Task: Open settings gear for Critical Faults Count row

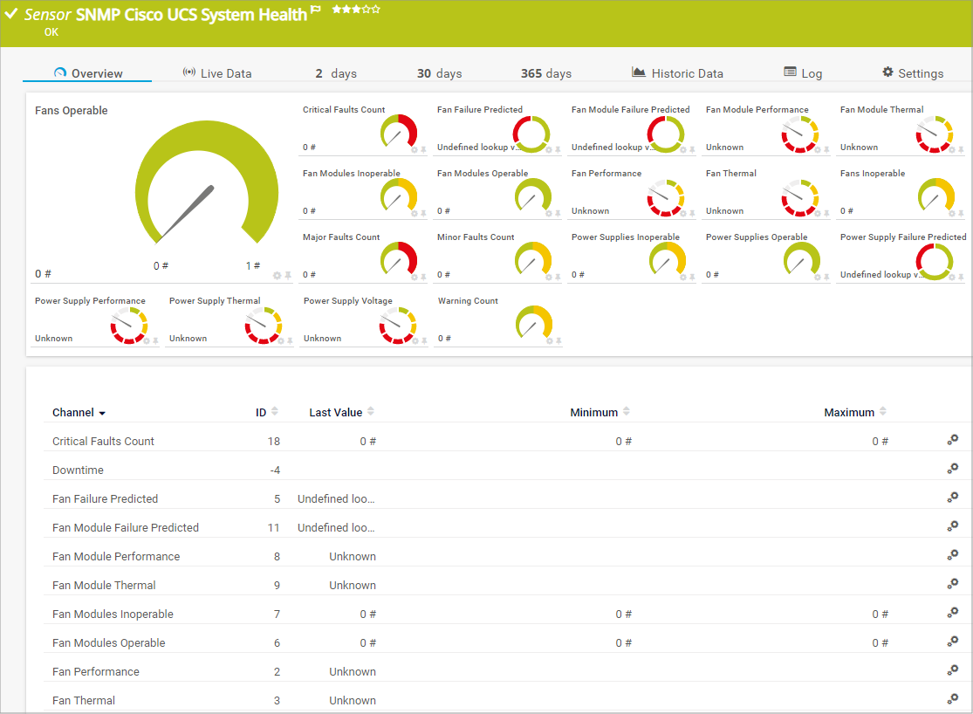Action: pos(953,441)
